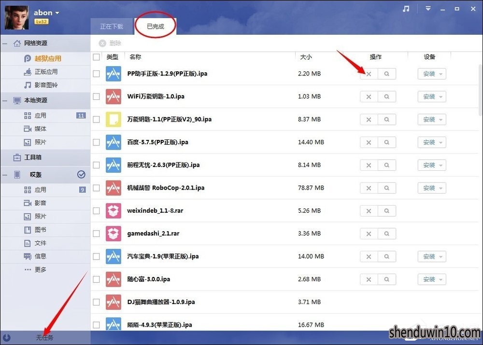This screenshot has width=483, height=345.
Task: Open 安装 dropdown arrow for 前程无忧-2.6.3
Action: click(x=441, y=166)
